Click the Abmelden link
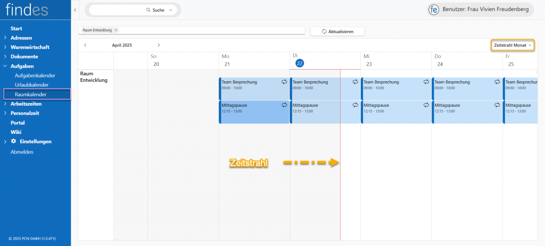The width and height of the screenshot is (545, 246). click(x=22, y=151)
